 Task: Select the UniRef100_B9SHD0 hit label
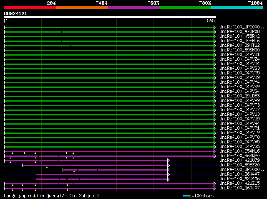tap(239, 50)
